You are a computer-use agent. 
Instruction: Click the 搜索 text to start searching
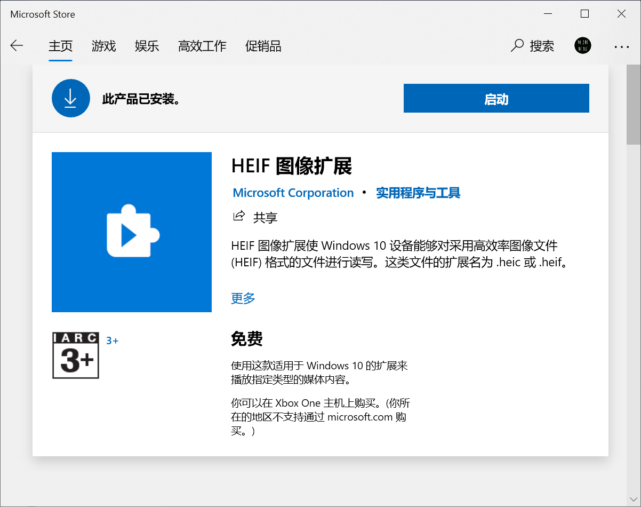[542, 46]
